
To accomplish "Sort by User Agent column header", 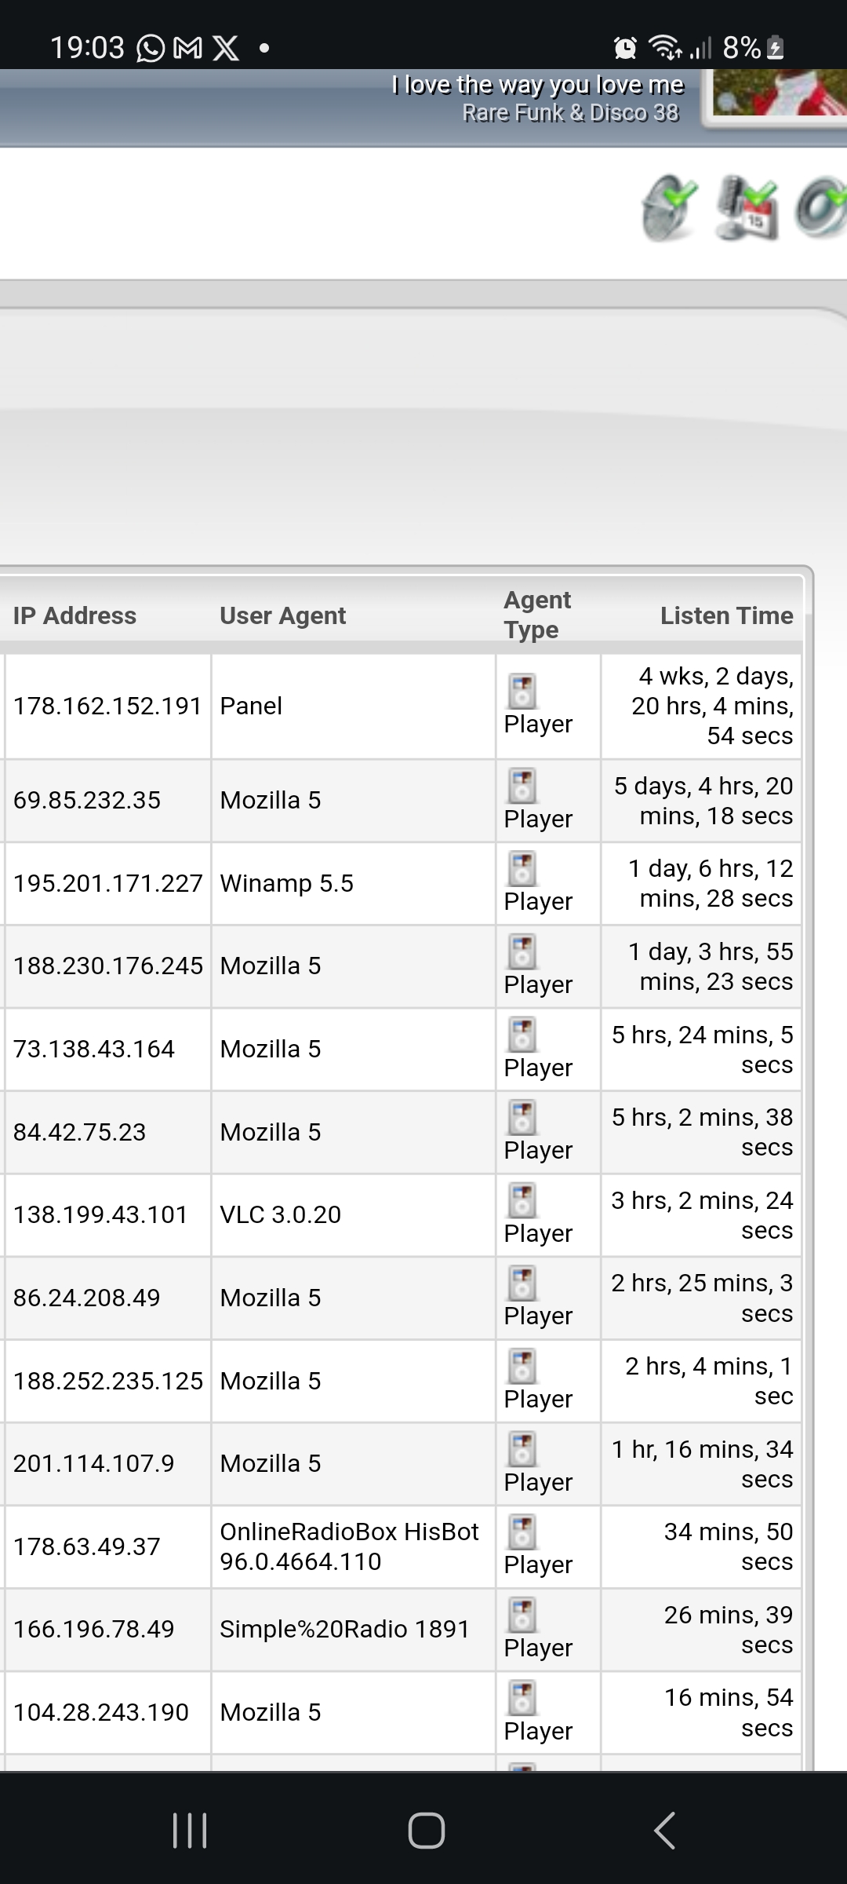I will 282,615.
